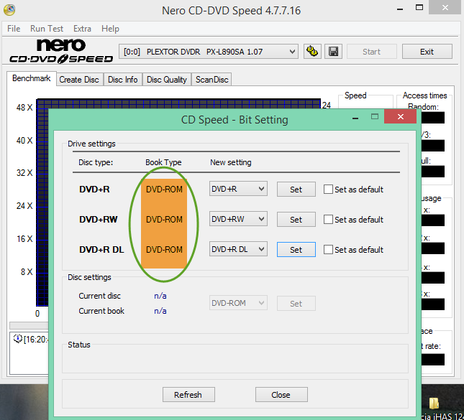The image size is (464, 420).
Task: Open the drive options icon with yellow tools
Action: 312,52
